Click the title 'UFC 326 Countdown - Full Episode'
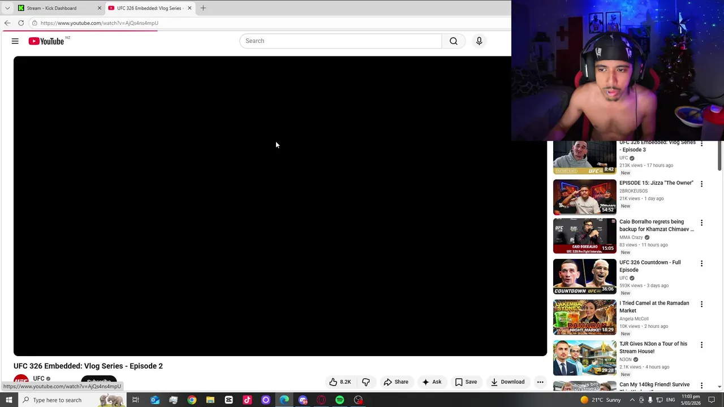The width and height of the screenshot is (724, 407). (x=650, y=266)
